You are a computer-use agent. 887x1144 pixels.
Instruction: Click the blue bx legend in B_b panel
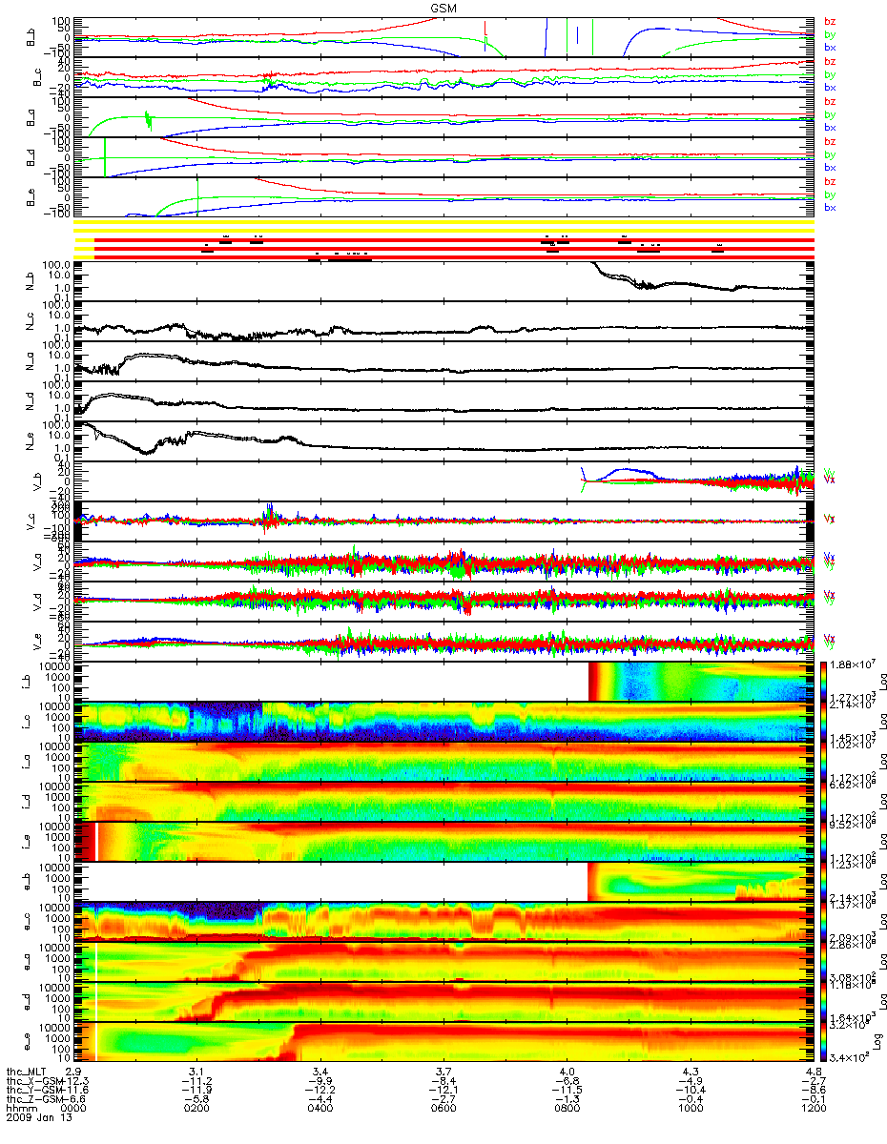(x=830, y=48)
